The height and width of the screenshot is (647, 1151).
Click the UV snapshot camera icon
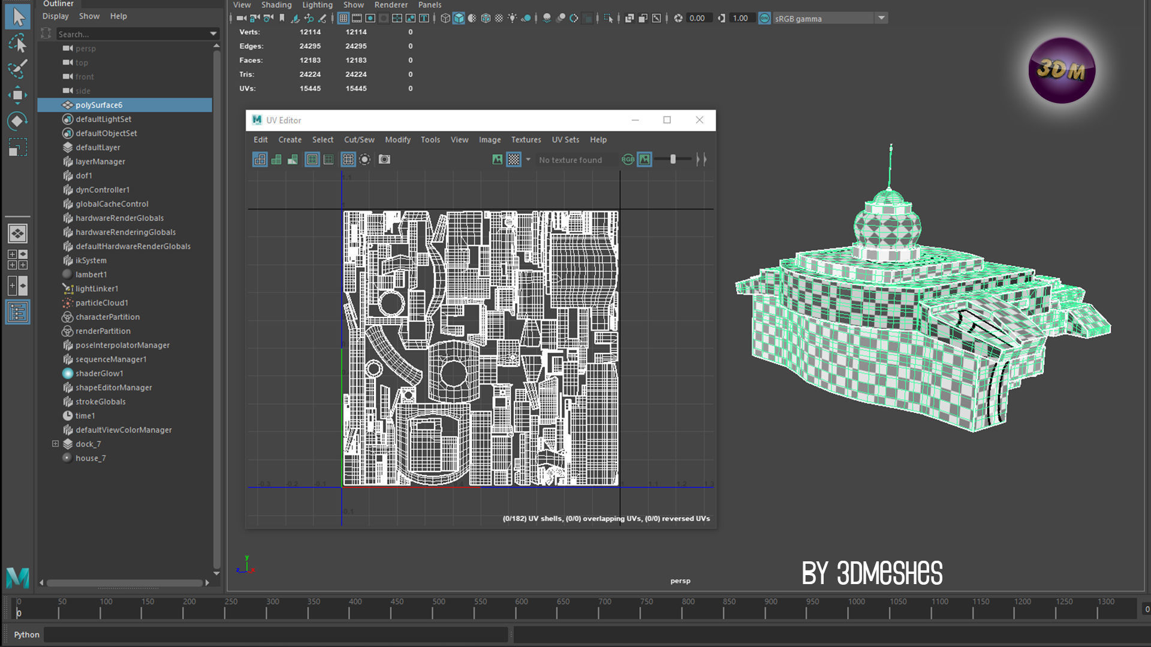tap(384, 159)
